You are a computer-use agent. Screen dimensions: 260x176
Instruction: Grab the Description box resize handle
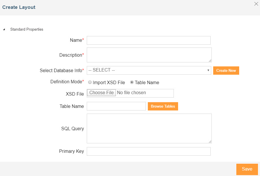pyautogui.click(x=210, y=61)
